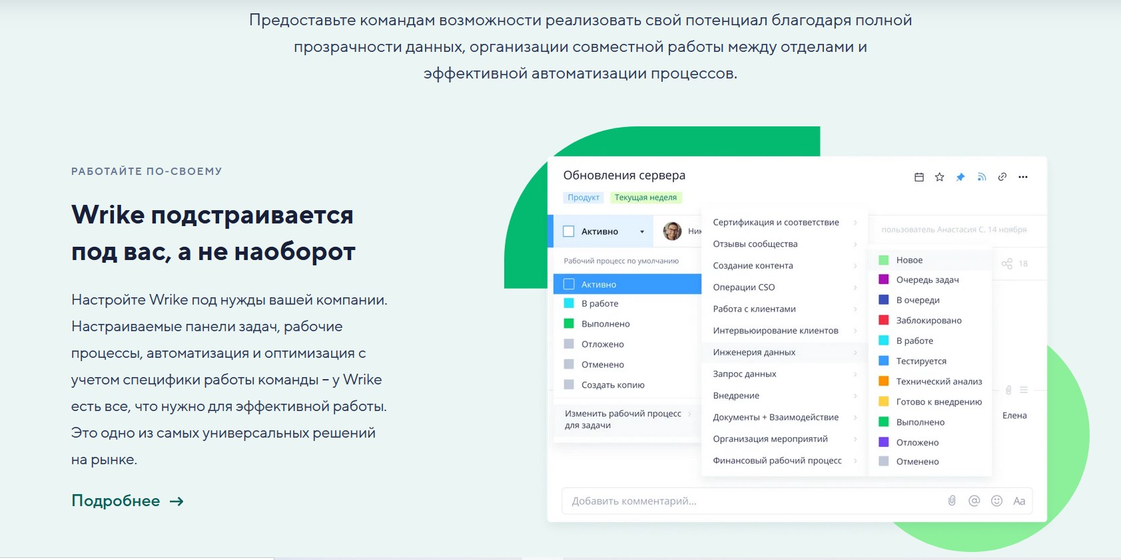Screen dimensions: 1121x560
Task: Click the green Выполнено color square
Action: coord(569,324)
